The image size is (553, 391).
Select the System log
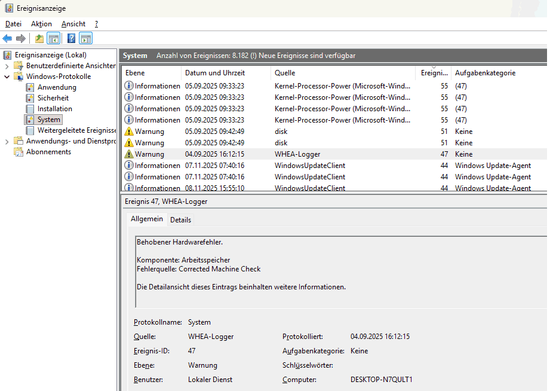click(x=48, y=120)
